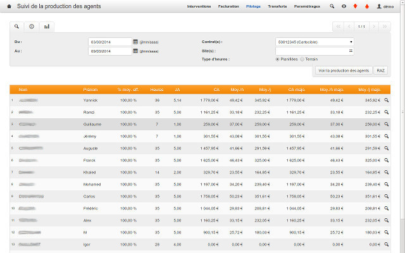405x253 pixels.
Task: Open the démo user menu
Action: coord(385,6)
